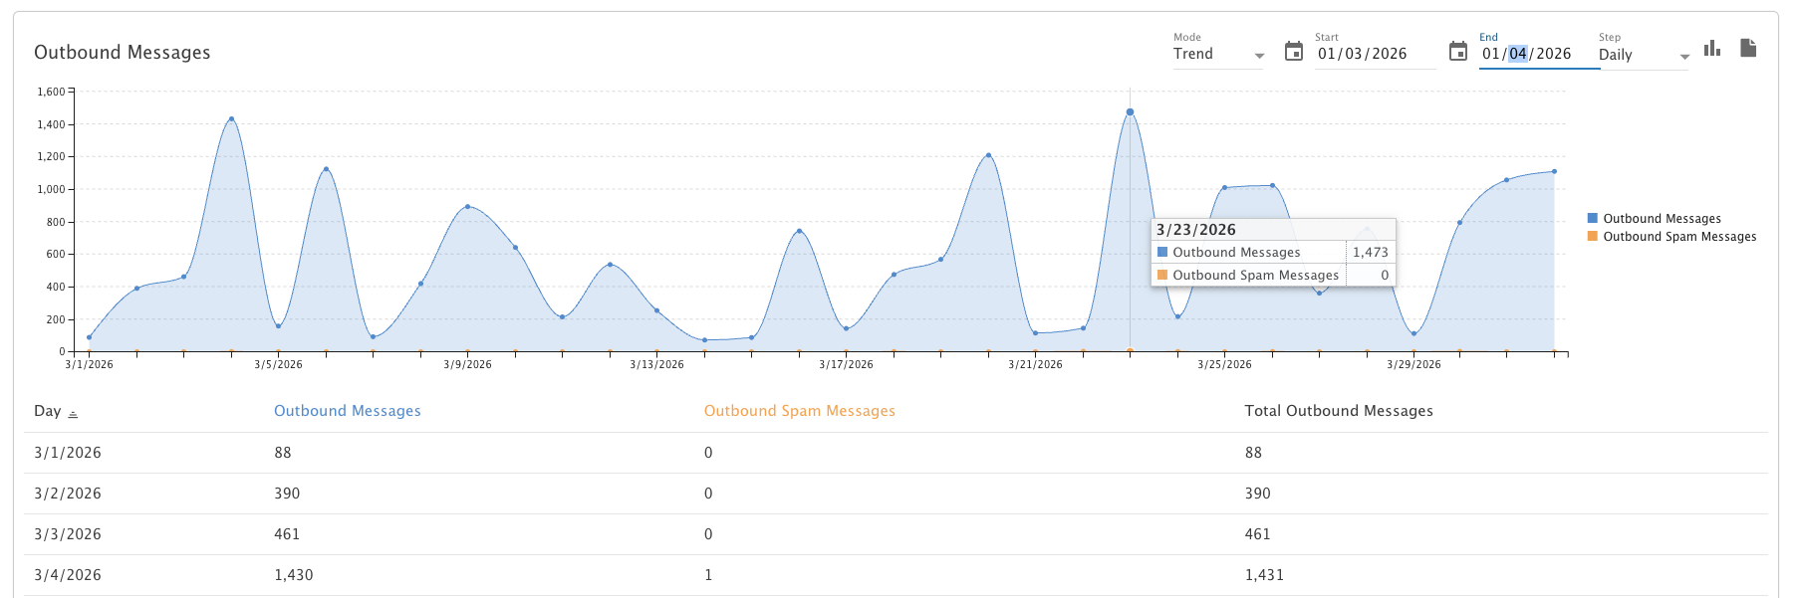Sort by Total Outbound Messages column header
Screen dimensions: 1795x598
click(x=1338, y=411)
